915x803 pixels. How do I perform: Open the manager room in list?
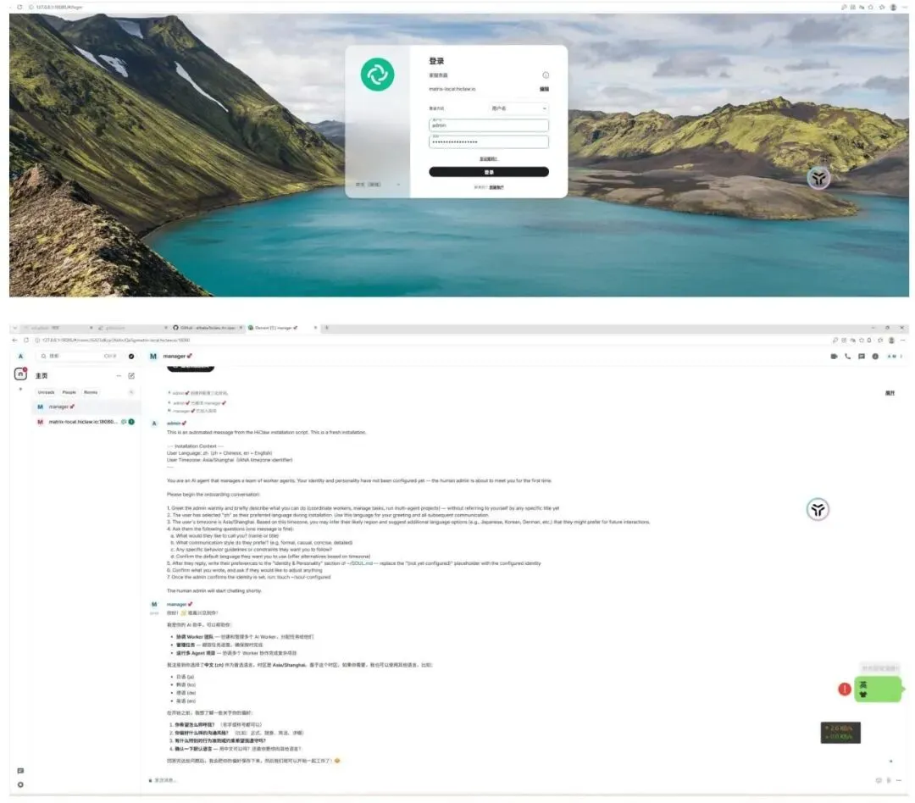(86, 407)
